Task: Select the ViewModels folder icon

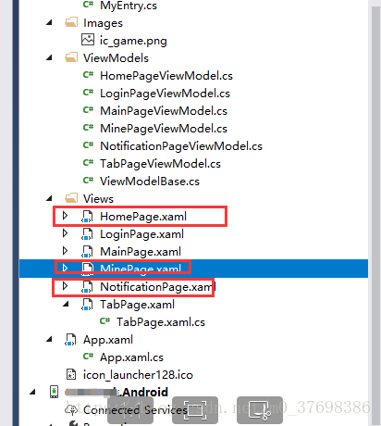Action: 71,57
